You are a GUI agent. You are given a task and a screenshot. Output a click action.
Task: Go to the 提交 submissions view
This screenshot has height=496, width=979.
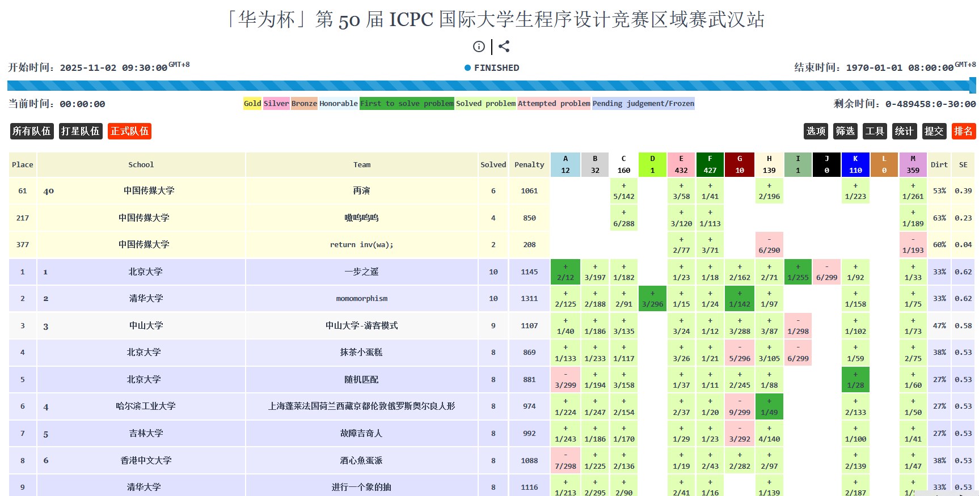click(x=934, y=131)
